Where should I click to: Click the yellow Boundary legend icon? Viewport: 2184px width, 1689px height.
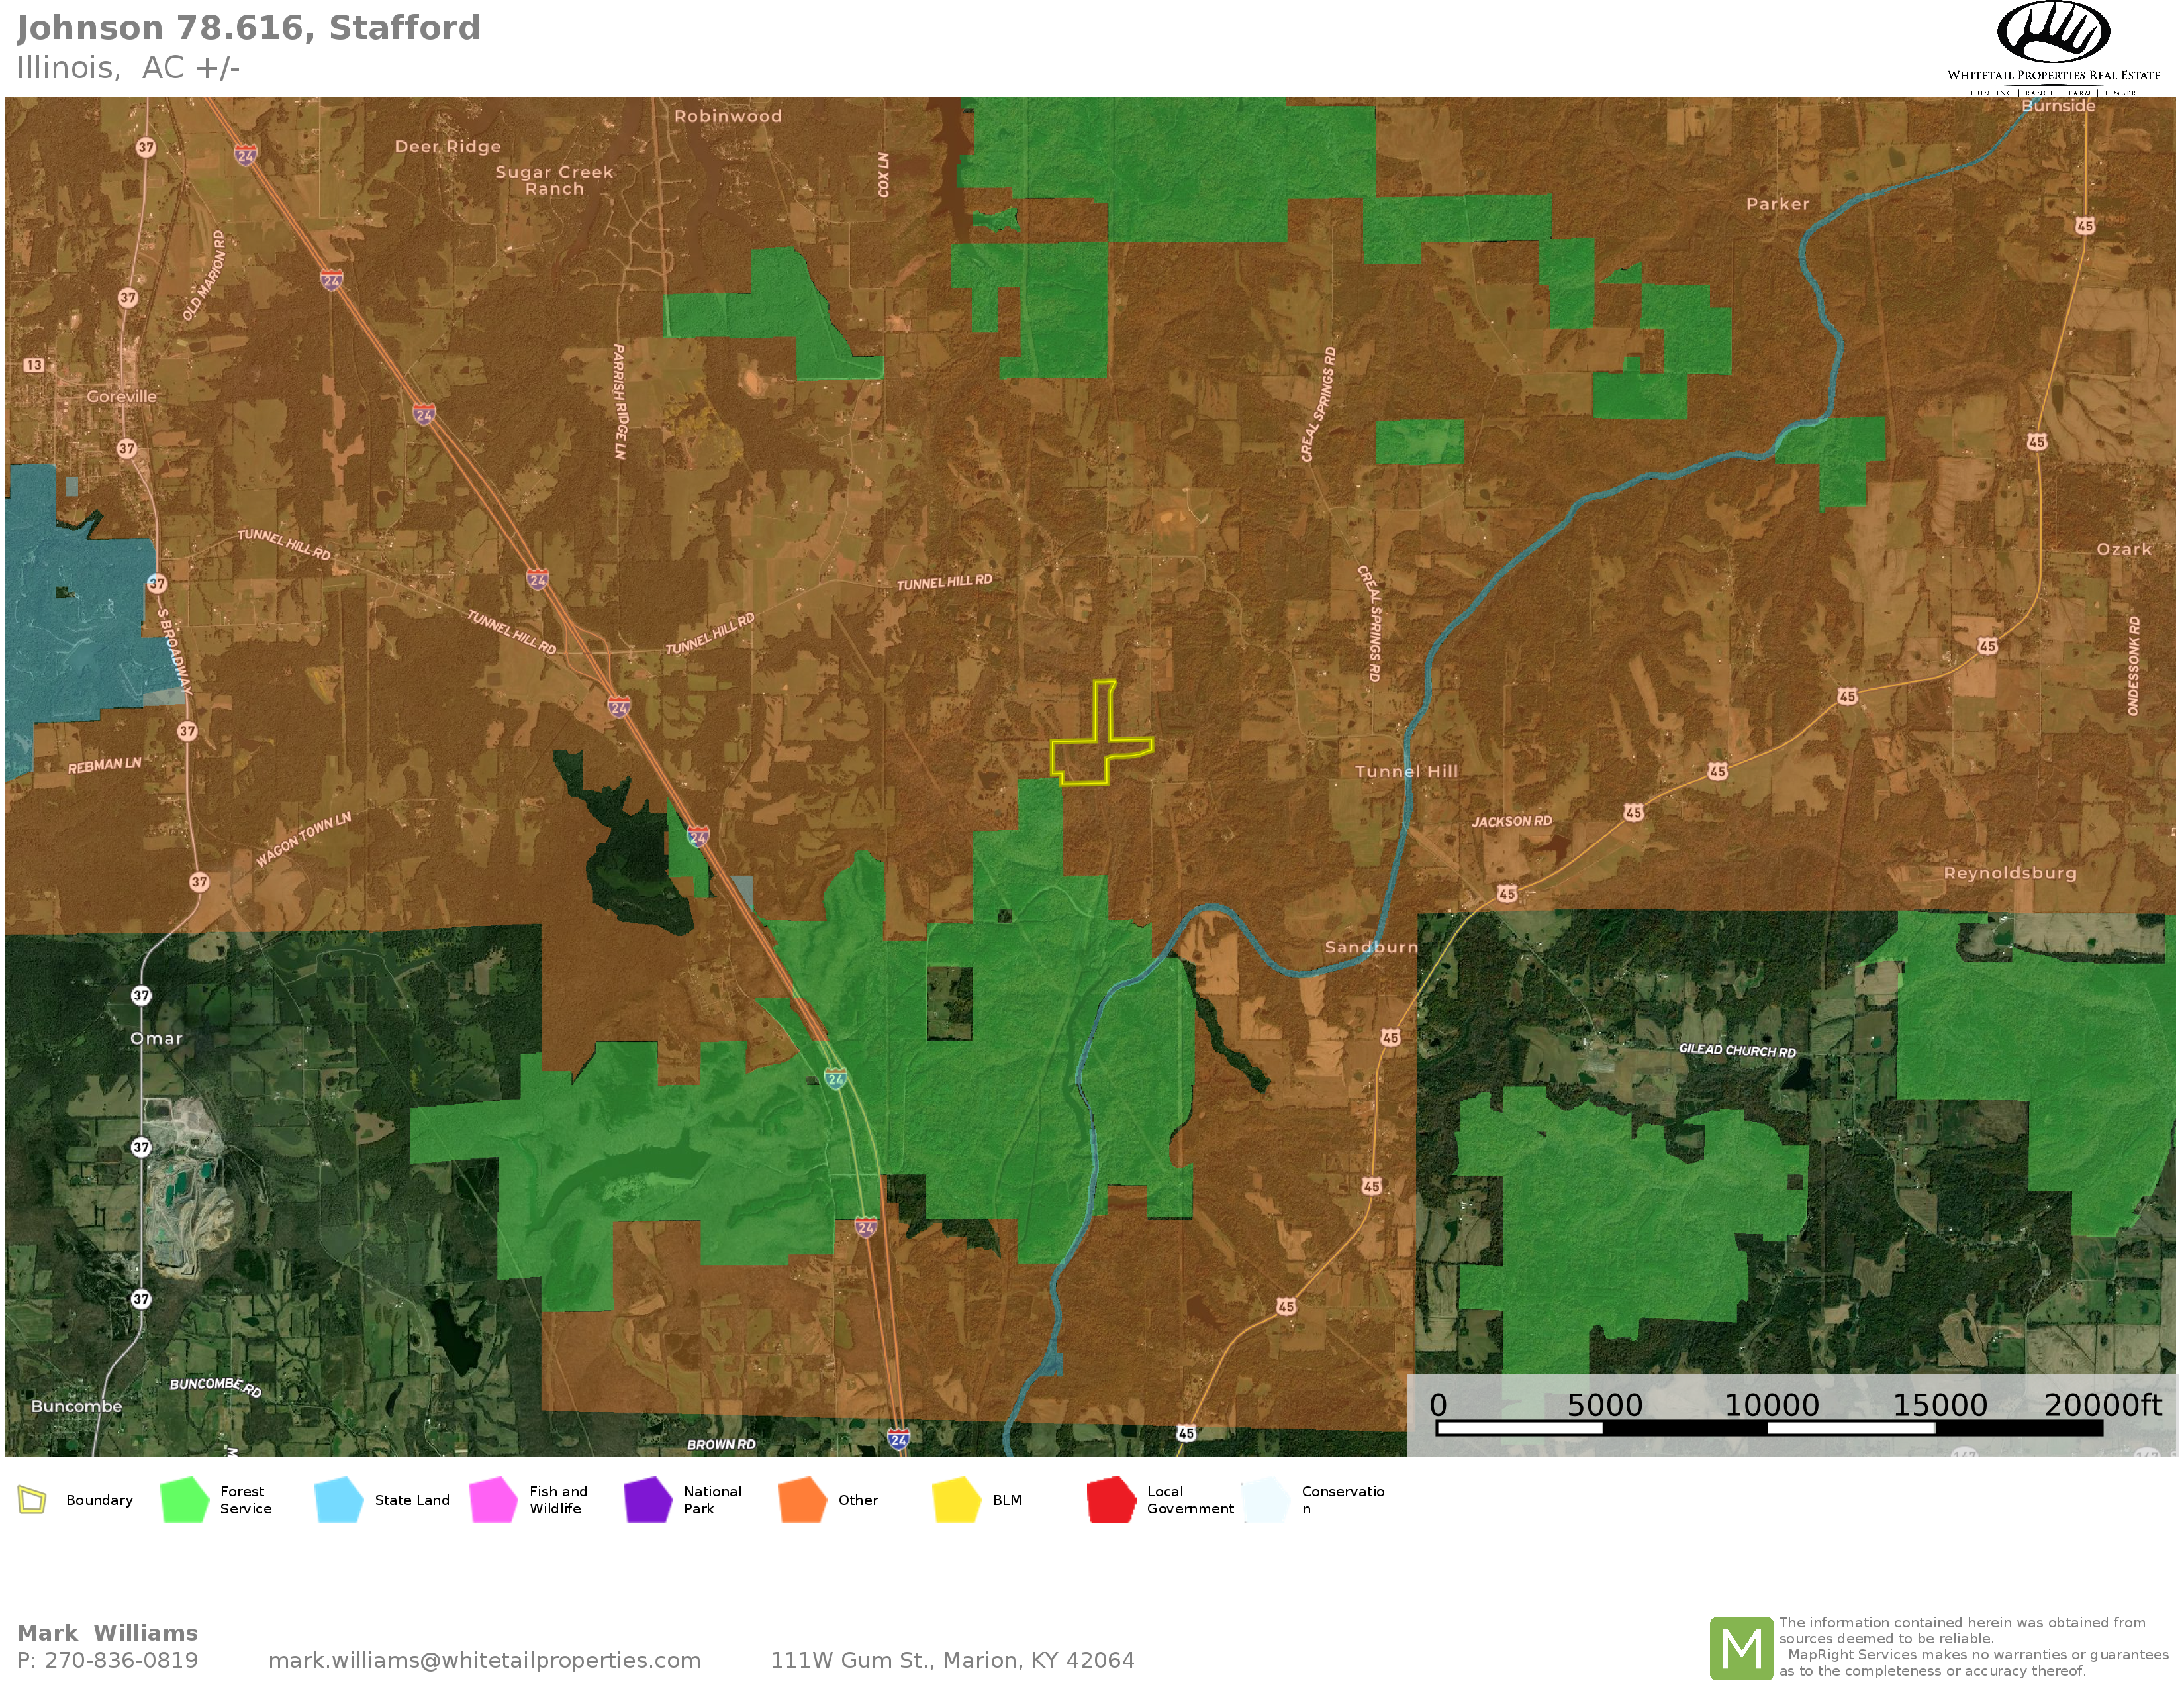click(x=32, y=1500)
